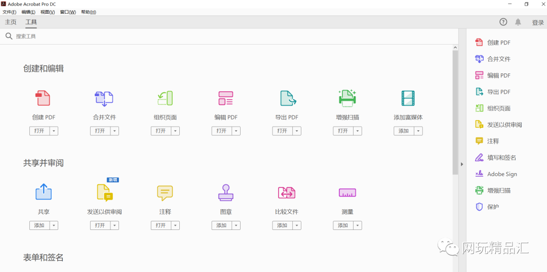The height and width of the screenshot is (272, 547).
Task: Switch to the 主页 tab
Action: 11,22
